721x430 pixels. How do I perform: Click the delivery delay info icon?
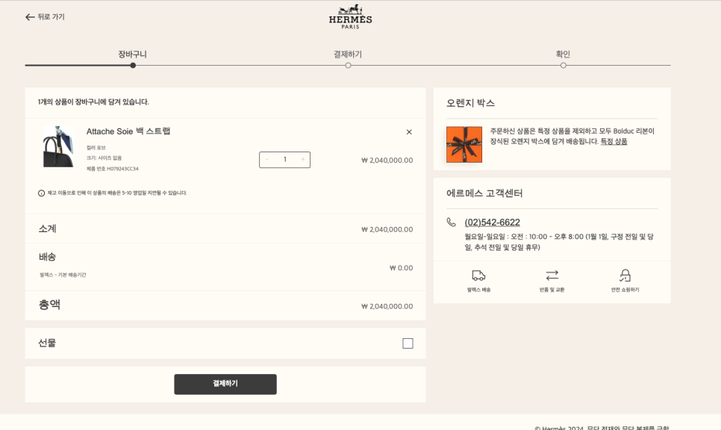41,193
